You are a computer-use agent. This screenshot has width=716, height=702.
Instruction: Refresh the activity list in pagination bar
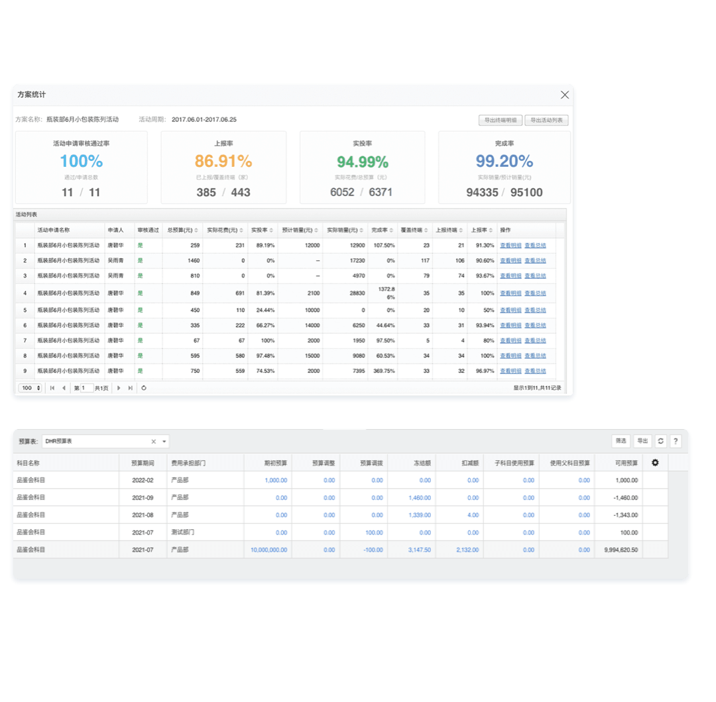pos(144,388)
